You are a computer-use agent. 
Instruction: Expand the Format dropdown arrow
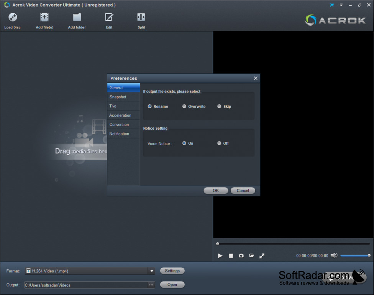(x=152, y=271)
